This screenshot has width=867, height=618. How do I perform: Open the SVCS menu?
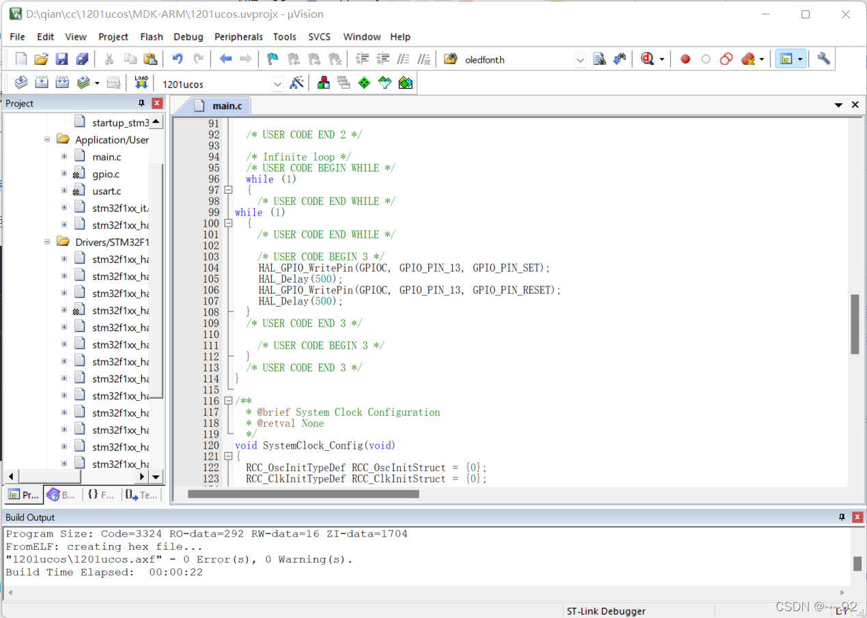click(319, 37)
